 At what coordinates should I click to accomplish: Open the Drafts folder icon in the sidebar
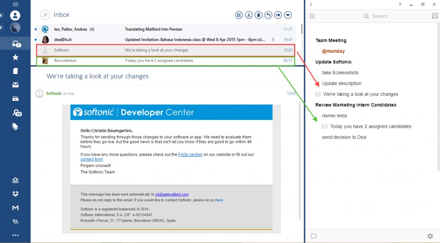coord(15,71)
